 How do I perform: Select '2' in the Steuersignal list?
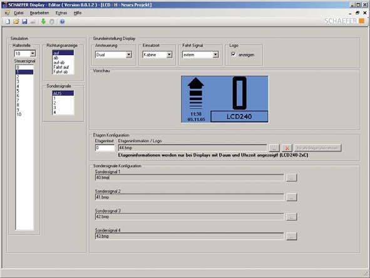click(24, 77)
